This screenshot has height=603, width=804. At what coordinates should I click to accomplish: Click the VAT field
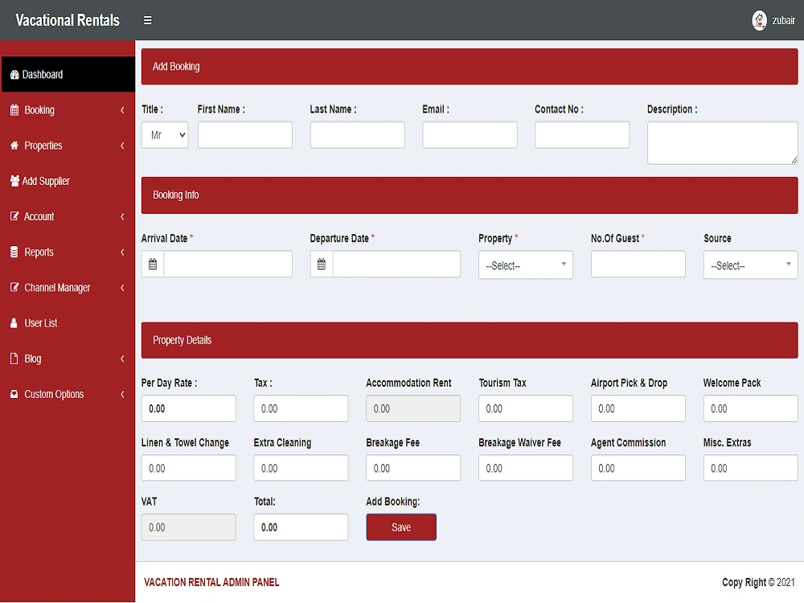coord(189,527)
